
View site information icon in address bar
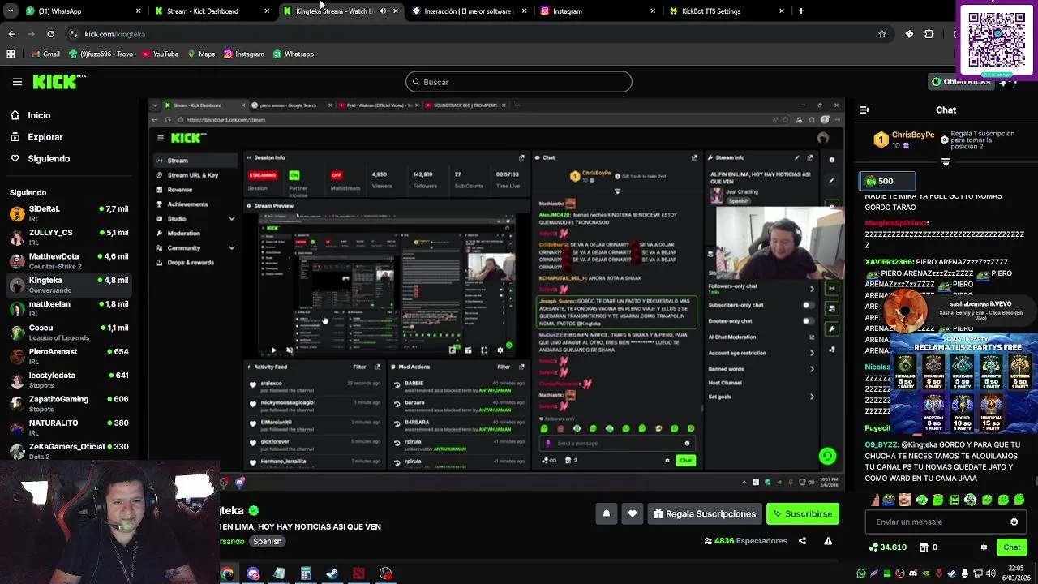tap(74, 34)
